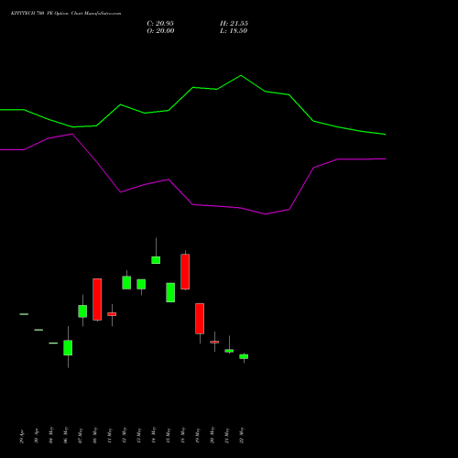This screenshot has height=458, width=458.
Task: Click the green candle for 07 May
Action: pos(82,311)
